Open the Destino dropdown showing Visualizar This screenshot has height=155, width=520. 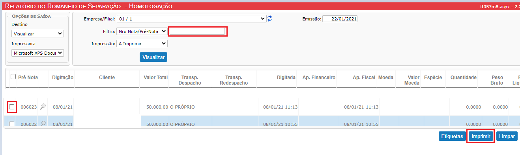[x=37, y=34]
